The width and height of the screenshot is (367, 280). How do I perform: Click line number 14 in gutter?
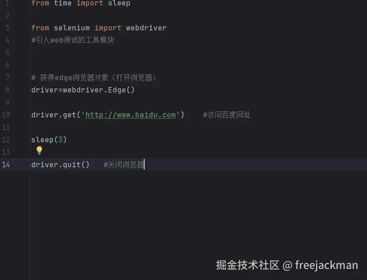5,164
